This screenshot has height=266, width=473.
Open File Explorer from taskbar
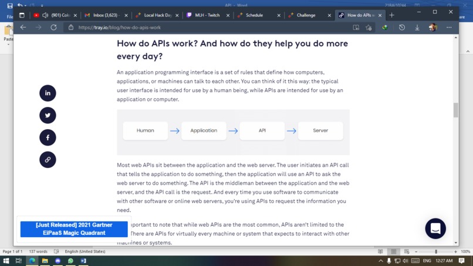click(45, 261)
